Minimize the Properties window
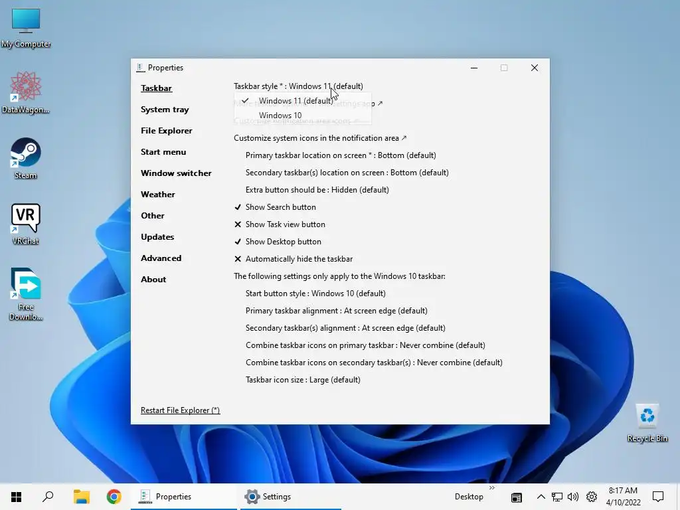680x510 pixels. tap(474, 68)
